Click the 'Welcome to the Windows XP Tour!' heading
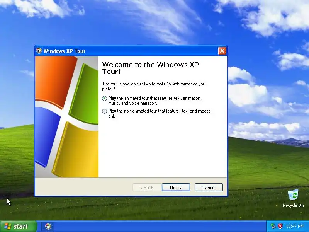Viewport: 309px width, 232px height. [x=150, y=68]
